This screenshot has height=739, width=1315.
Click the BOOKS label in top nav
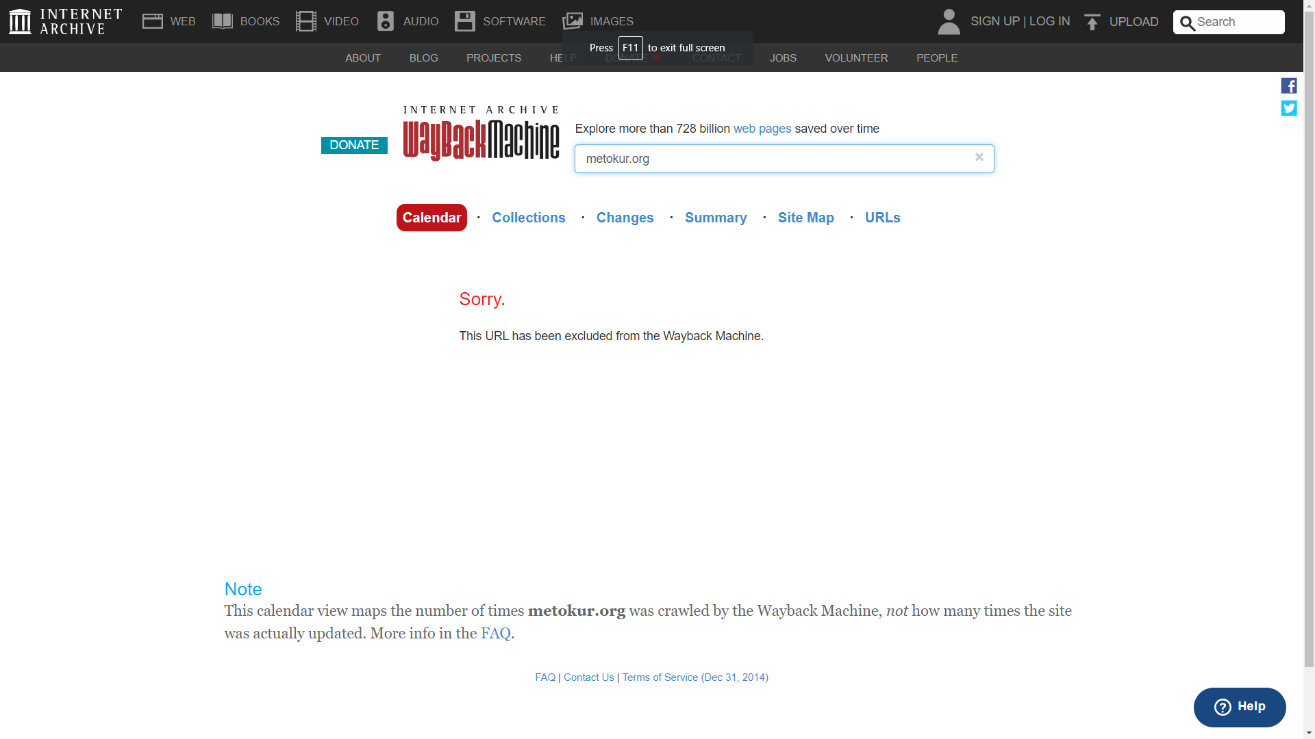pos(260,21)
